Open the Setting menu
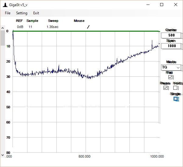183x167 pixels. 22,13
